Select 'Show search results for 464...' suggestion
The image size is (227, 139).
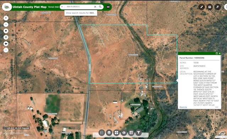[x=81, y=13]
